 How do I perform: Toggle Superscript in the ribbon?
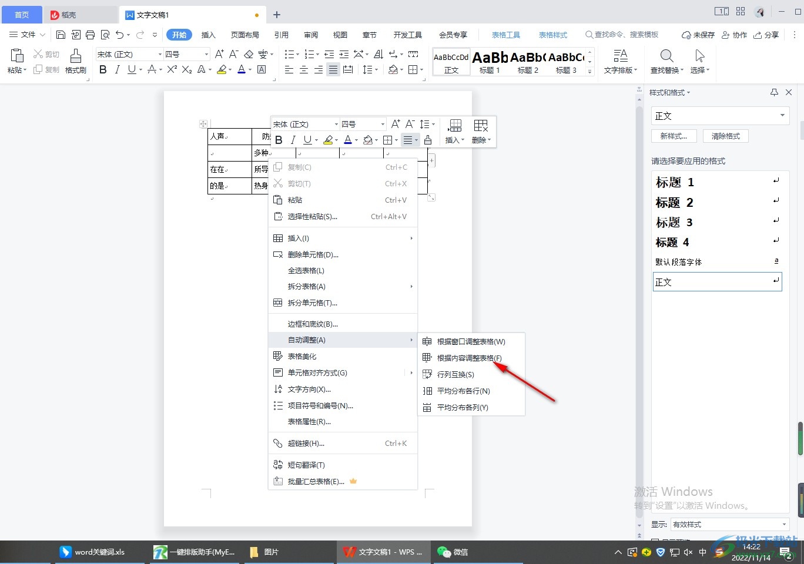[x=172, y=69]
